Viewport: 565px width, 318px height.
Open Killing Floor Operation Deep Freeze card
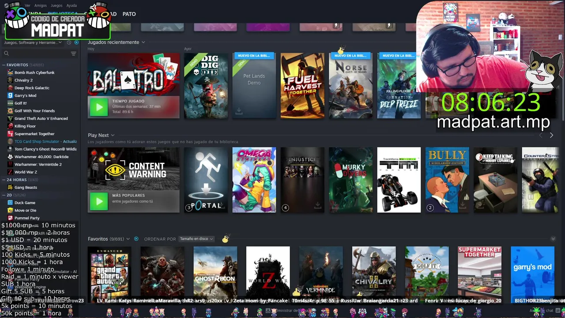point(399,86)
